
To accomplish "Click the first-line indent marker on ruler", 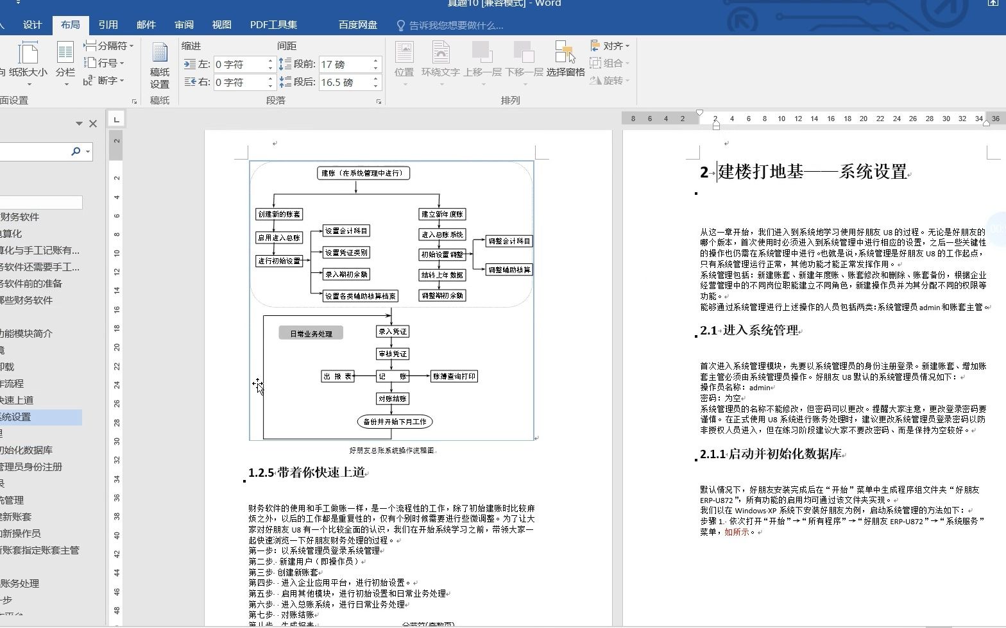I will coord(701,113).
